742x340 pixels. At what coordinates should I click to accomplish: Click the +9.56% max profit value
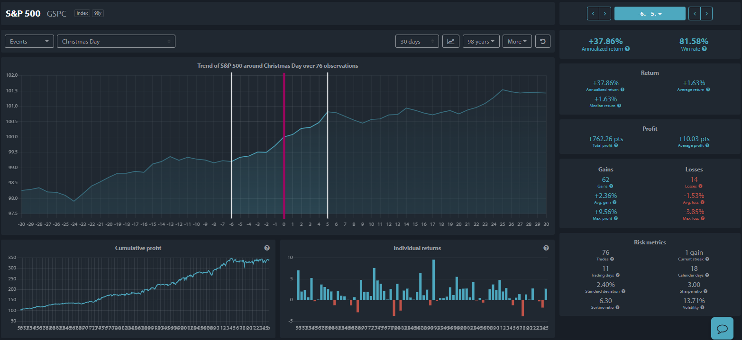(605, 212)
